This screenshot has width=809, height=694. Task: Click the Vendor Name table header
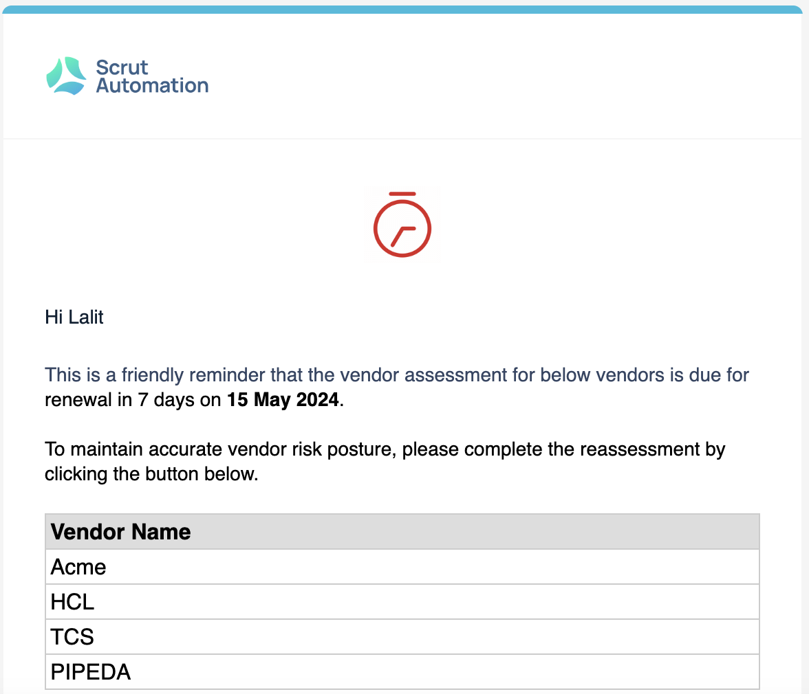tap(402, 532)
